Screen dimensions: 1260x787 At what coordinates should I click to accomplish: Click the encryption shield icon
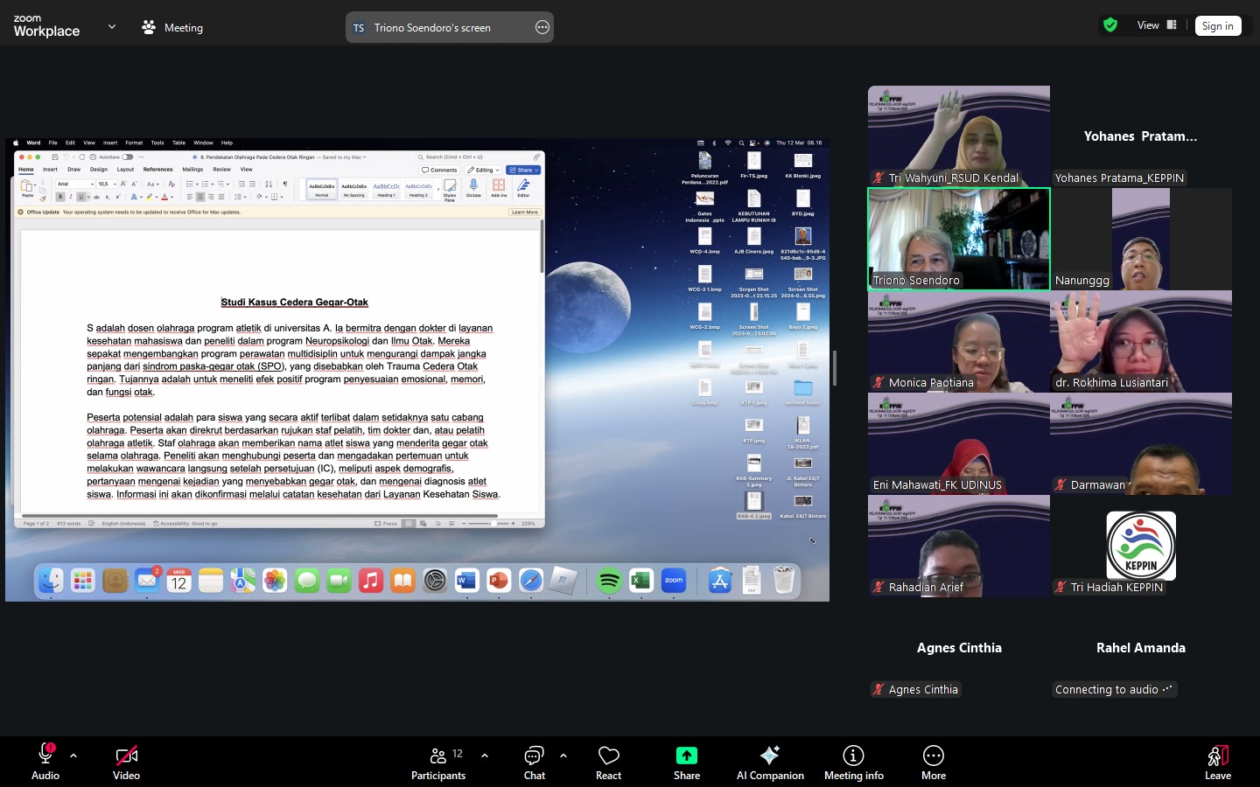1110,25
